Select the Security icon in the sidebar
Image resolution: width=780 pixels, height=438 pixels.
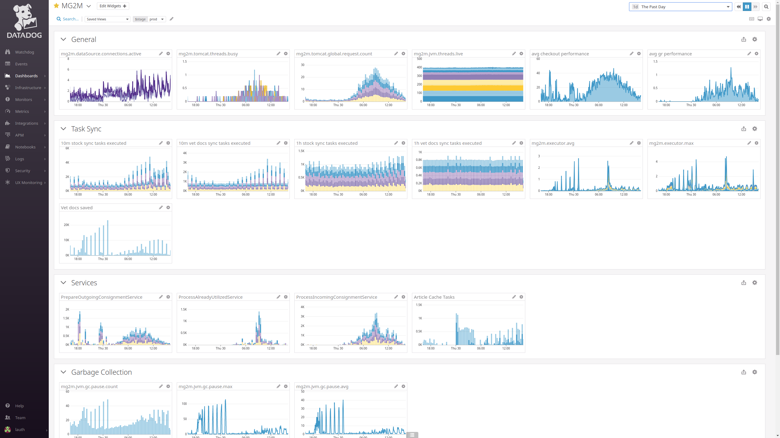click(x=8, y=170)
